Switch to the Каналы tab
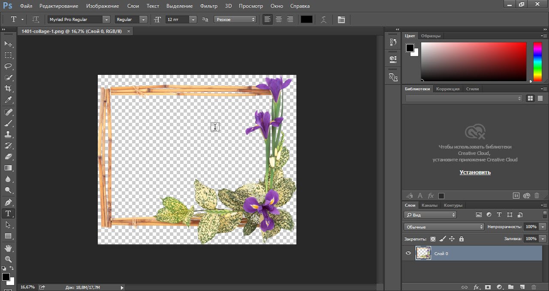The height and width of the screenshot is (291, 549). click(429, 205)
